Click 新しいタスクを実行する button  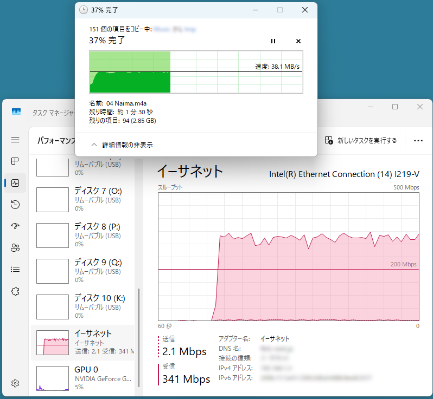361,140
